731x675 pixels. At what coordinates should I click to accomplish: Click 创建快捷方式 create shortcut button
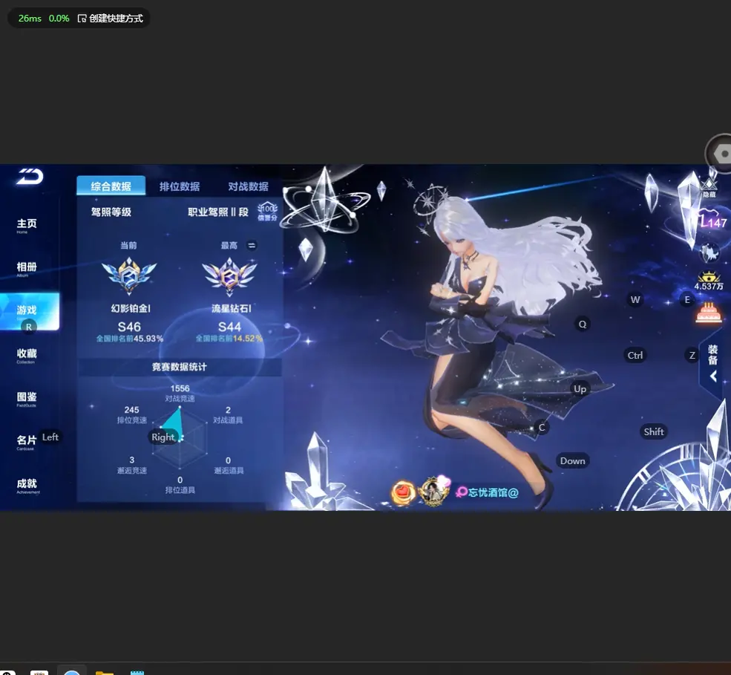[x=111, y=18]
